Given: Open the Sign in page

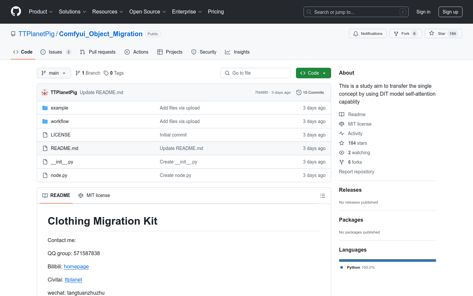Looking at the screenshot, I should pos(423,12).
